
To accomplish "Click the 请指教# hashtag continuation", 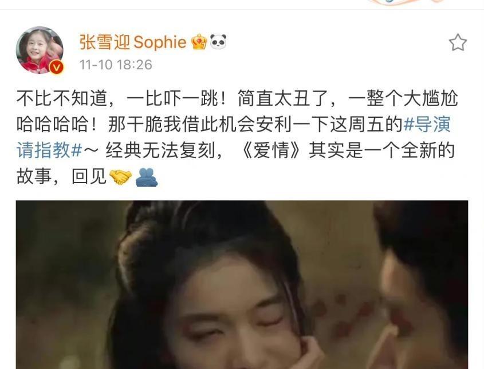I will click(x=49, y=150).
